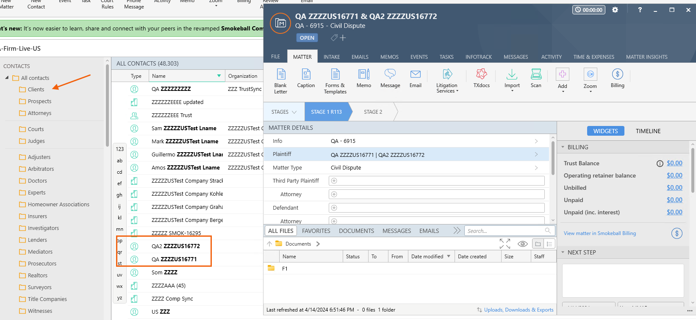Screen dimensions: 696x320
Task: Open Forms & Templates
Action: [335, 81]
